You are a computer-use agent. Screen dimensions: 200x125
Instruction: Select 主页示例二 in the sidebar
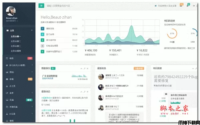(x=16, y=41)
